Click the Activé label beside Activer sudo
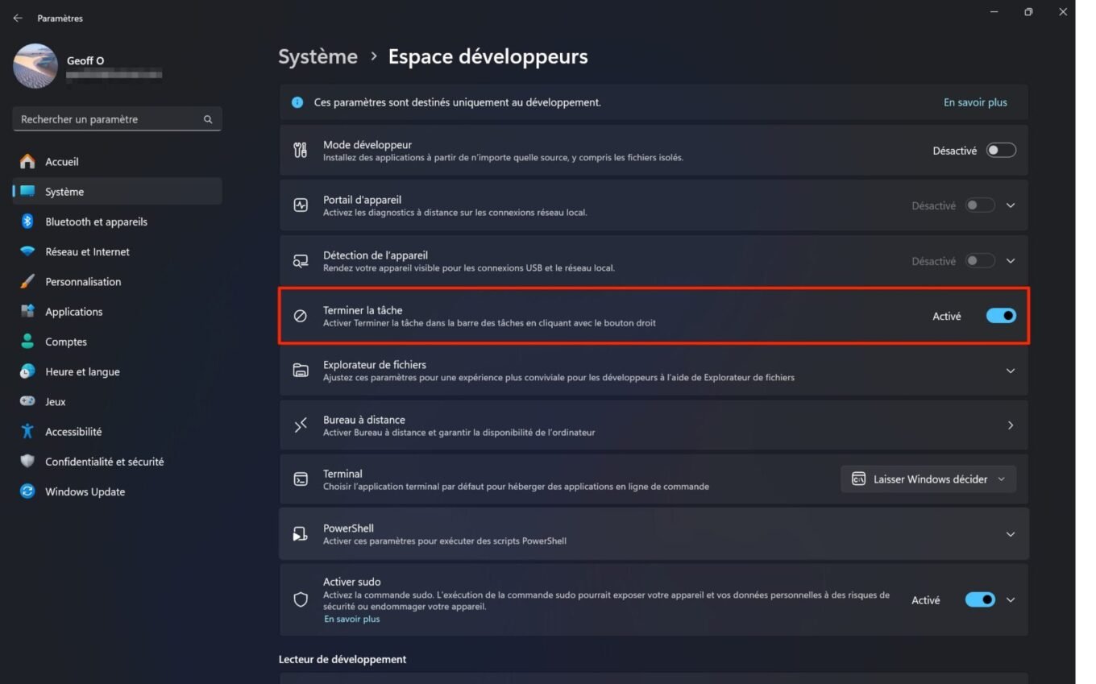 pyautogui.click(x=926, y=600)
